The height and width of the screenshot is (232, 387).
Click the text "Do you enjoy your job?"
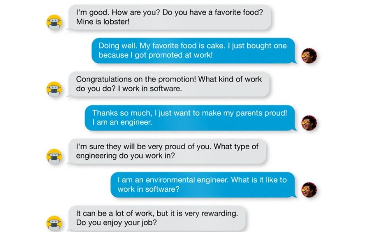116,223
